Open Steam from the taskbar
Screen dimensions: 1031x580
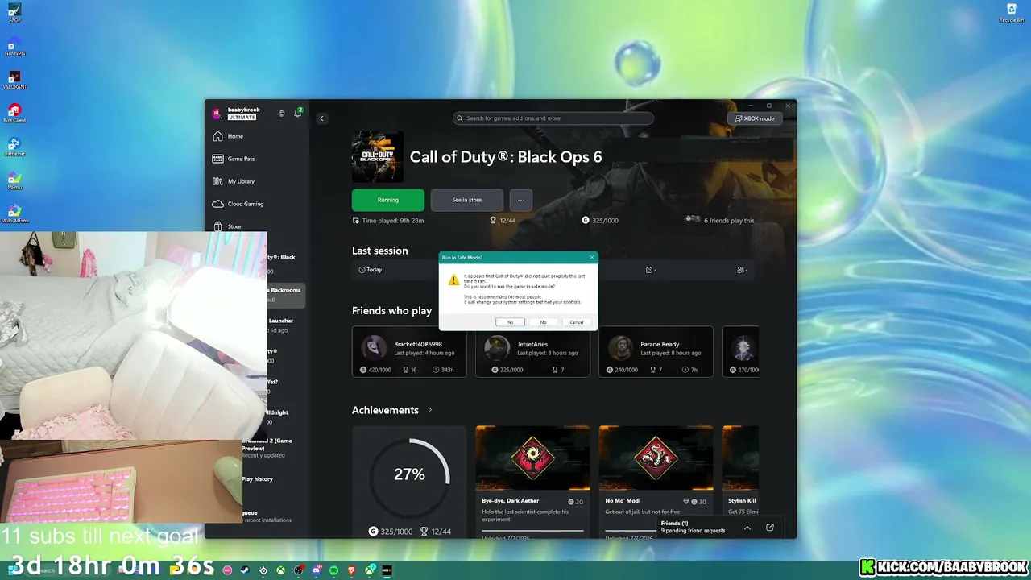[x=245, y=570]
